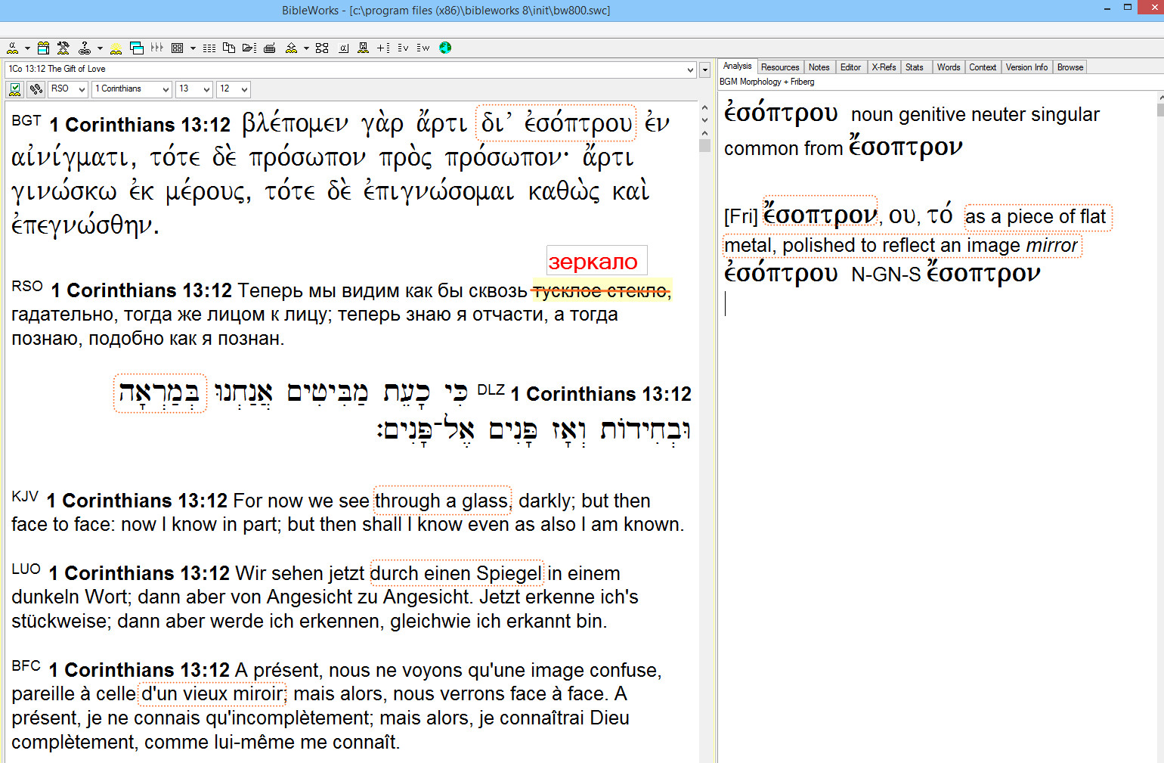Click the grayed column arrows icon
Image resolution: width=1164 pixels, height=763 pixels.
coord(157,48)
